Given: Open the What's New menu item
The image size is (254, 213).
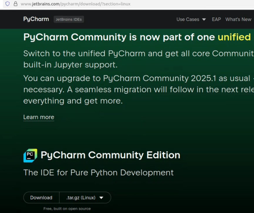Looking at the screenshot, I should 238,19.
